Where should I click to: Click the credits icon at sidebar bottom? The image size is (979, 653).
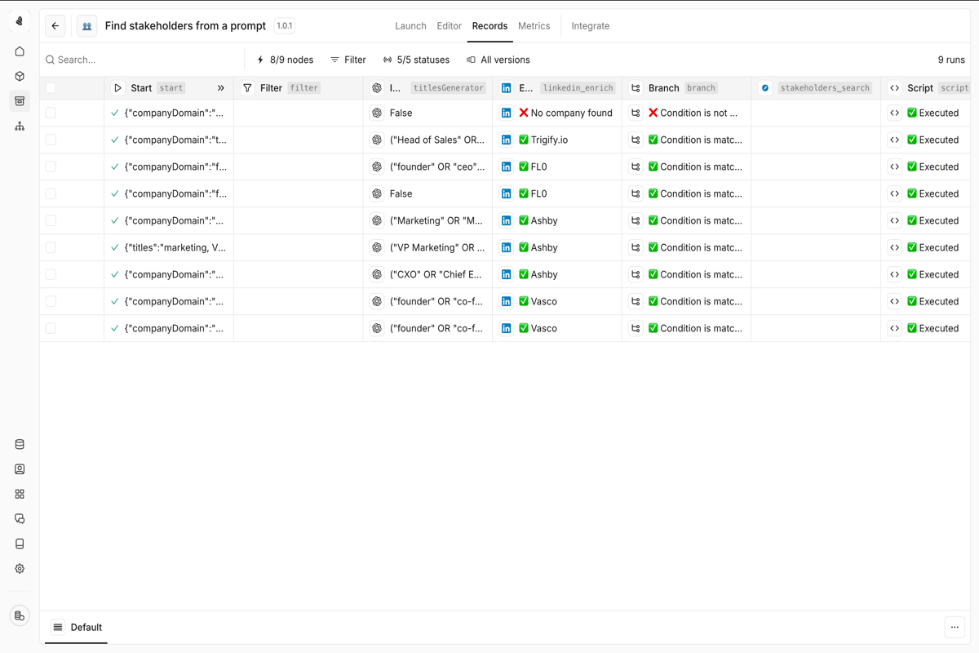click(x=20, y=615)
